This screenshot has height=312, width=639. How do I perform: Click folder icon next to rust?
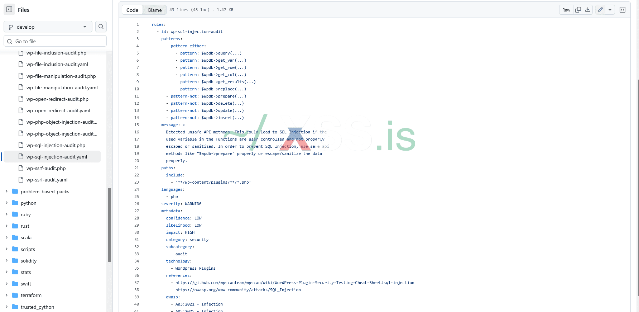coord(15,226)
